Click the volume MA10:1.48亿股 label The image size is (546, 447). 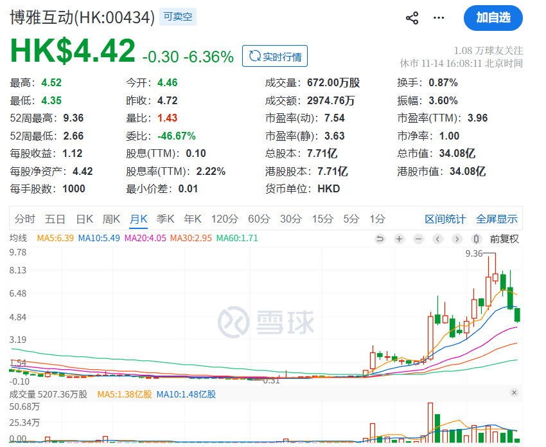[x=186, y=394]
